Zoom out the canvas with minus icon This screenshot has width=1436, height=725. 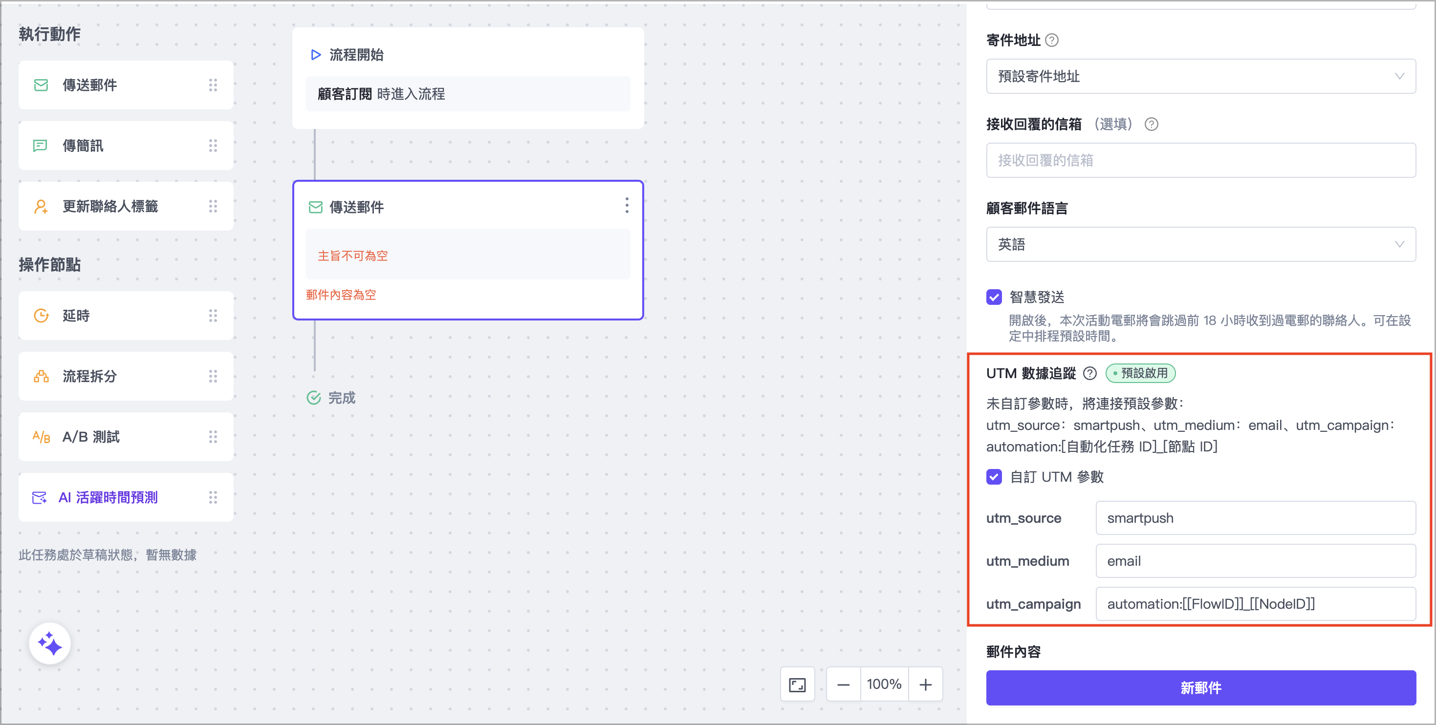pos(843,684)
